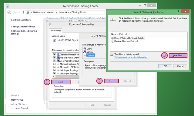The height and width of the screenshot is (116, 194).
Task: Click network protocol icon in dialog header
Action: click(113, 20)
